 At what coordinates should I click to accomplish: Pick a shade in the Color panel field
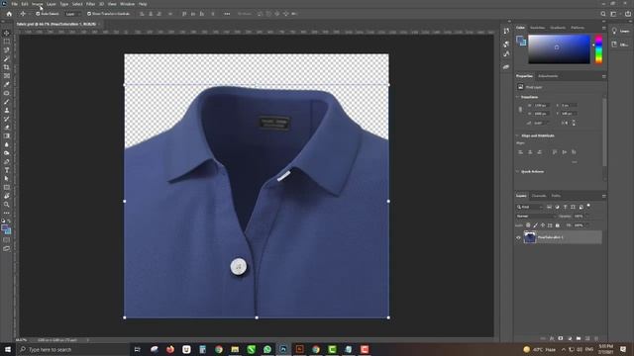(x=559, y=49)
